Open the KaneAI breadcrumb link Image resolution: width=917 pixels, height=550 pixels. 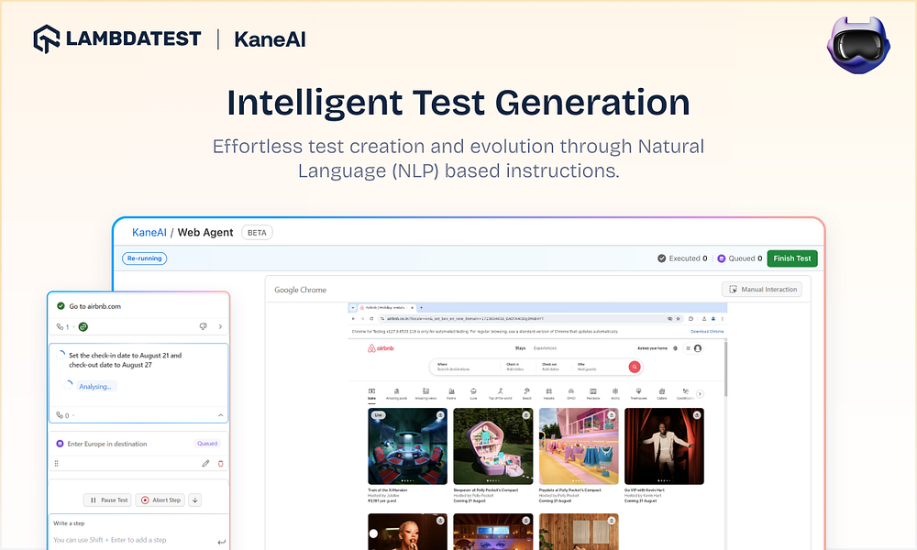click(149, 233)
